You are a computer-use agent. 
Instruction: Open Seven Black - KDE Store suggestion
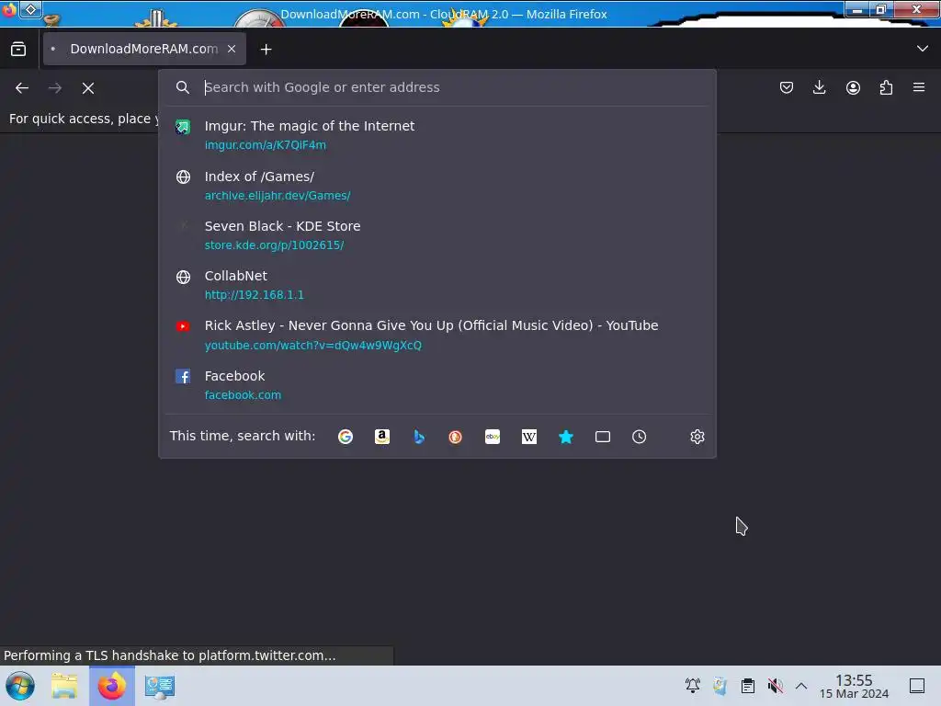tap(437, 235)
